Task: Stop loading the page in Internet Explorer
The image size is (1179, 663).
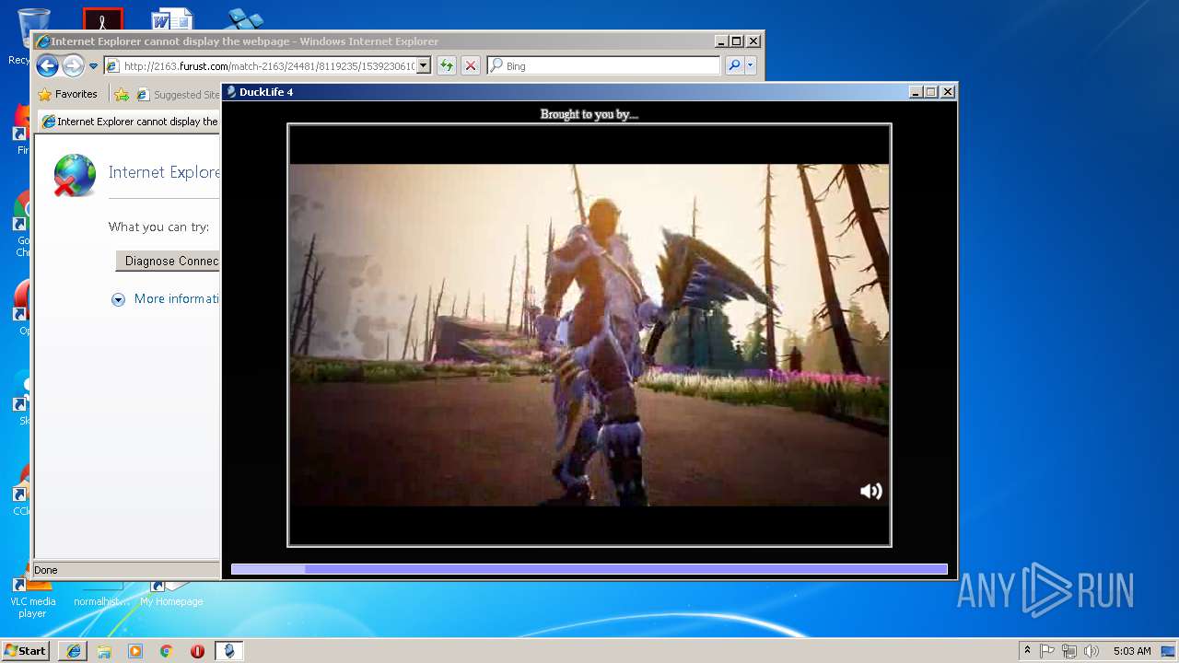Action: click(471, 65)
